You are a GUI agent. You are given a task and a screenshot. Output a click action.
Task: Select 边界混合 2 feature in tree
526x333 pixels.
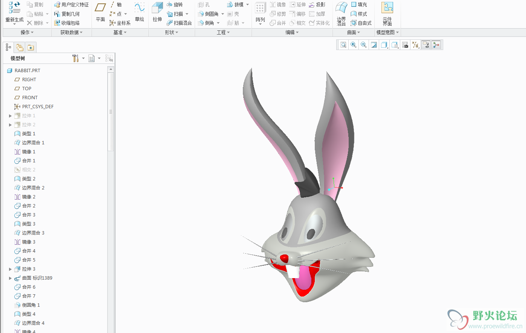pos(29,188)
